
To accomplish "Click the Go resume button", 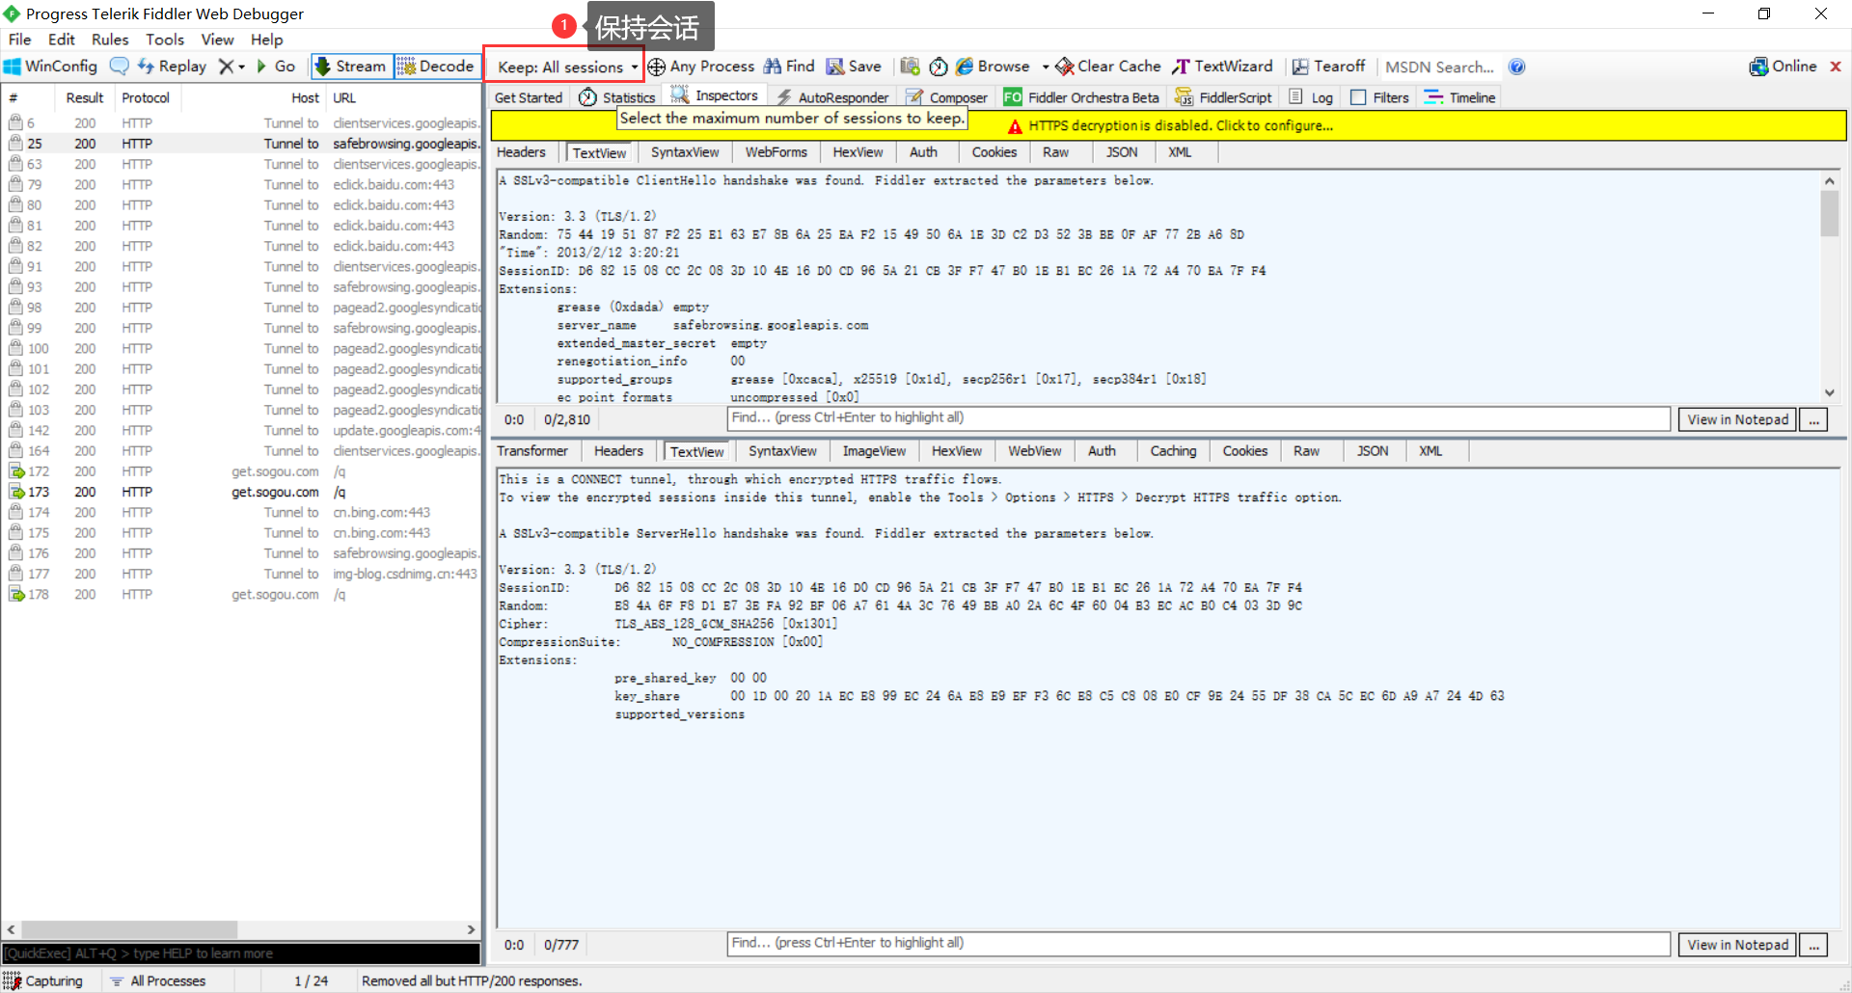I will (276, 67).
